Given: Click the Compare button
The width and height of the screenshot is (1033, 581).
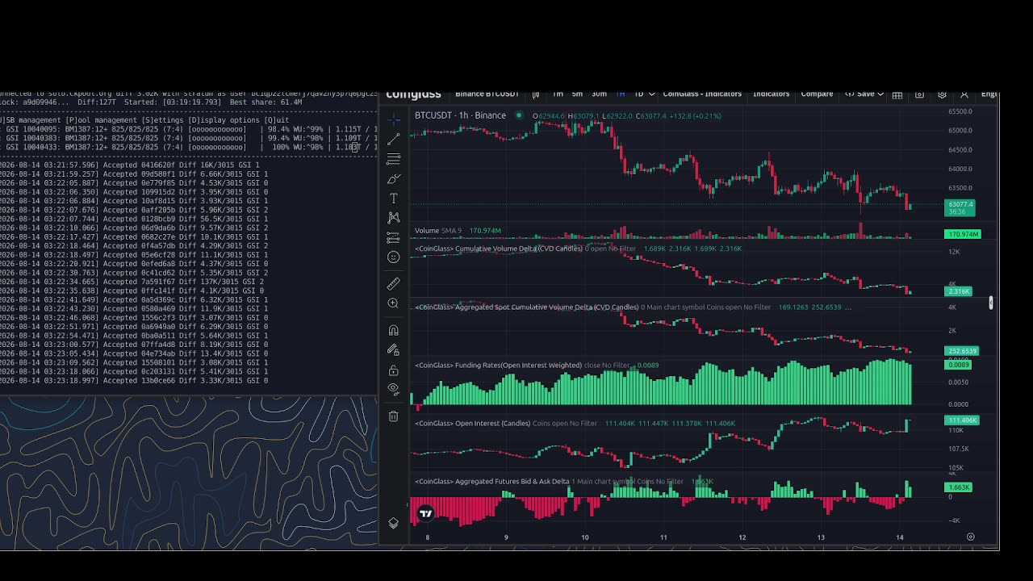Looking at the screenshot, I should click(817, 94).
